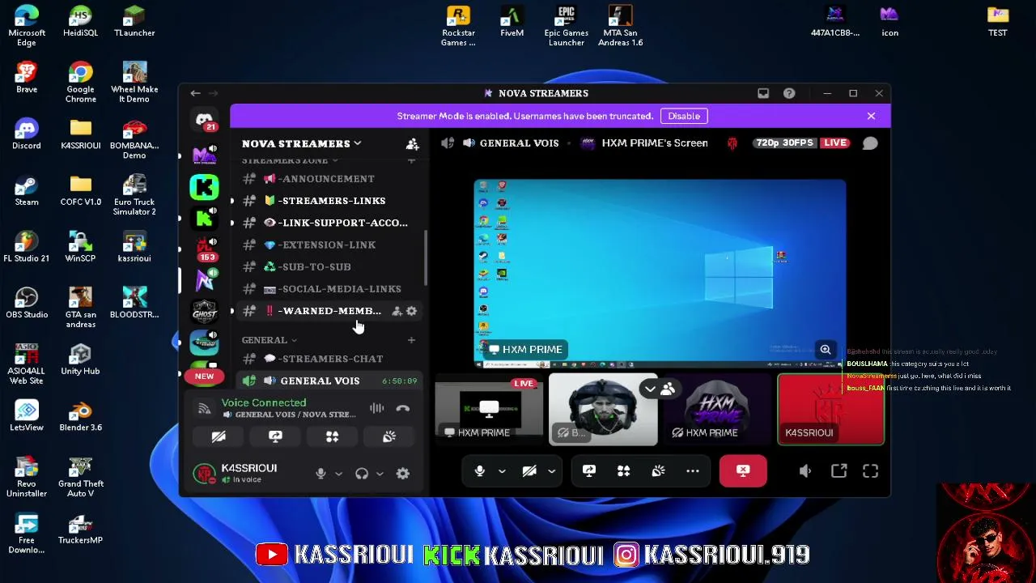Dismiss the Streamer Mode banner
Viewport: 1036px width, 583px height.
coord(871,116)
